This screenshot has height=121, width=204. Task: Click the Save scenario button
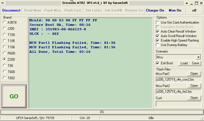[195, 63]
